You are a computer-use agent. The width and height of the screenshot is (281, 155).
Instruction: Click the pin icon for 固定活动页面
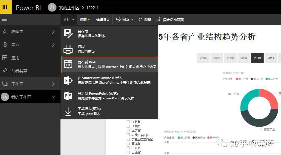[159, 19]
